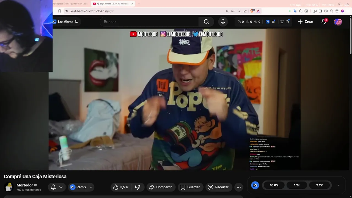The height and width of the screenshot is (198, 352).
Task: Click vidIQ logo in header stats bar
Action: click(268, 22)
